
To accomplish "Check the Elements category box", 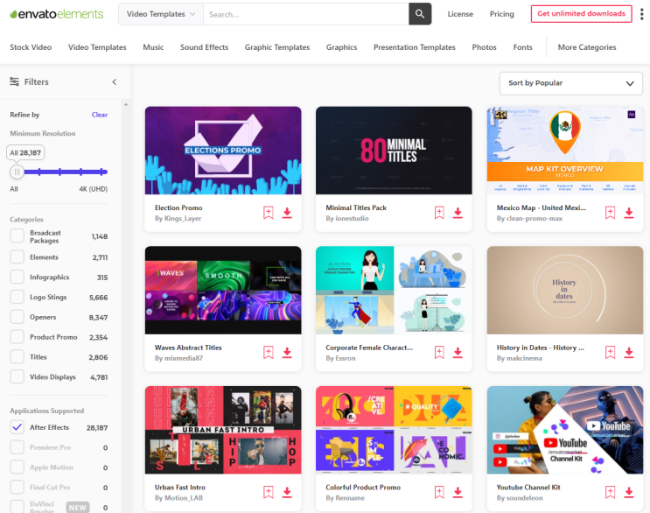I will tap(17, 256).
